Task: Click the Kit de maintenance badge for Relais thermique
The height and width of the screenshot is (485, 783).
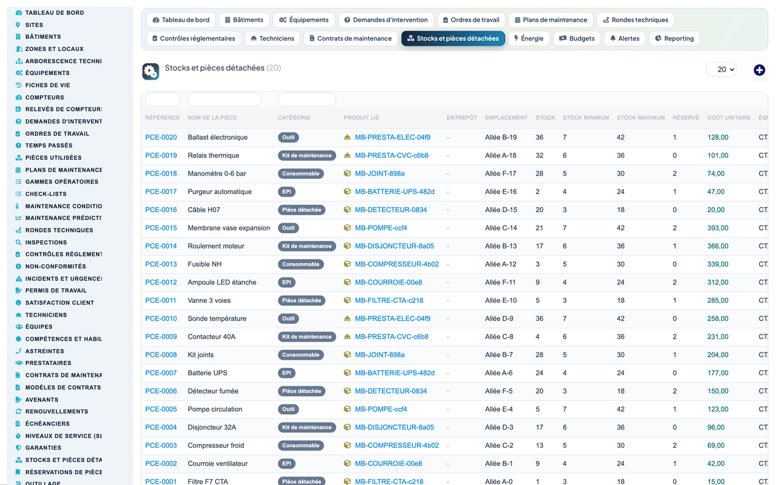Action: (307, 155)
